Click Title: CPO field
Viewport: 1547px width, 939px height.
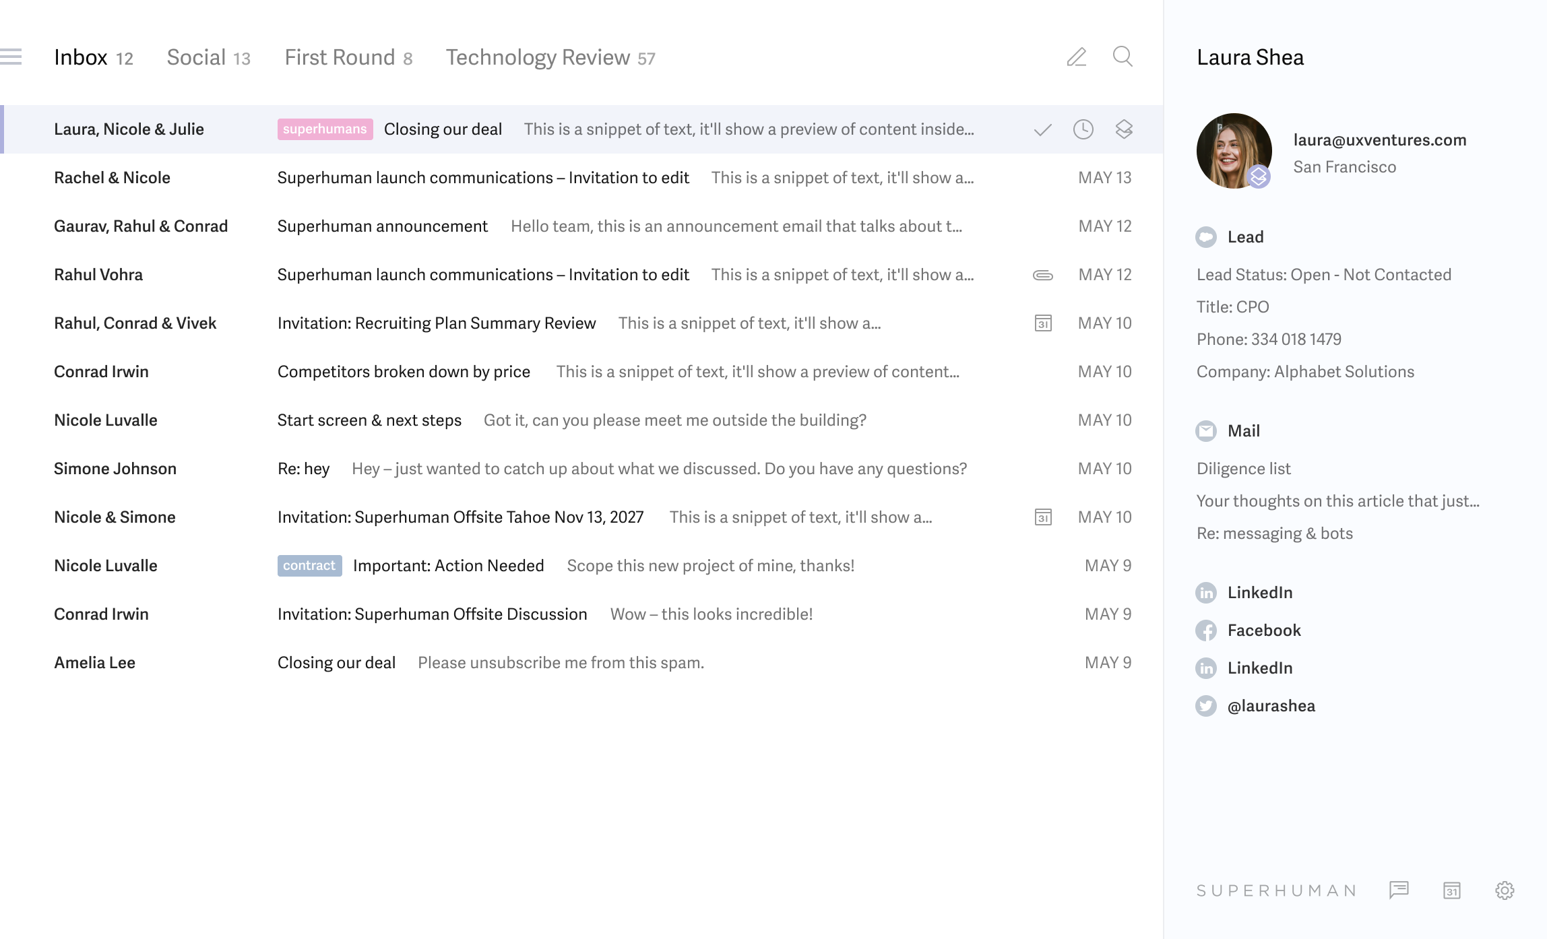click(1233, 307)
